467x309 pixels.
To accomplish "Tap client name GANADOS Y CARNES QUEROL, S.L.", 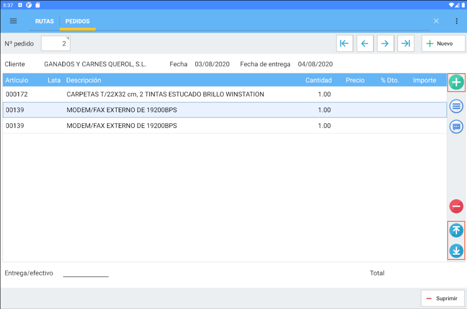I will click(95, 64).
